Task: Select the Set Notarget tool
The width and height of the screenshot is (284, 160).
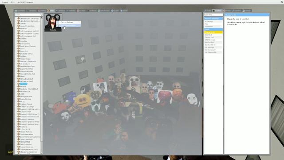Action: pos(213,48)
